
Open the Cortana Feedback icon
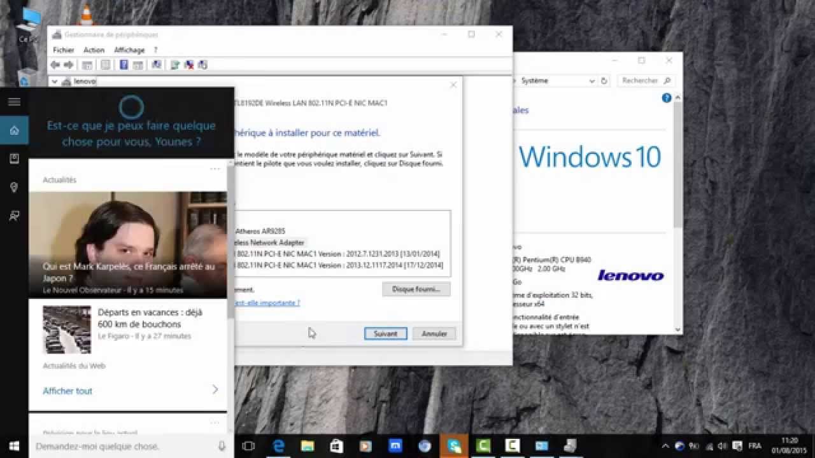[14, 216]
